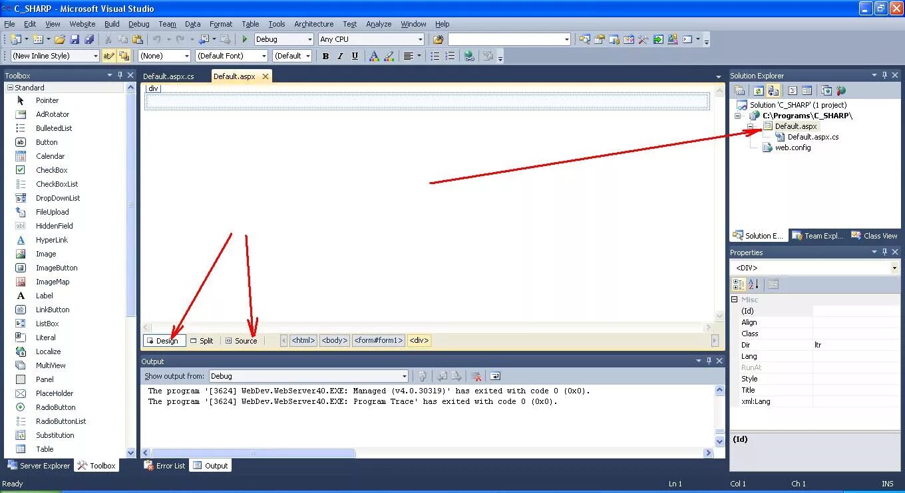Collapse the Misc category in Properties
Screen dimensions: 905x493
click(x=735, y=300)
